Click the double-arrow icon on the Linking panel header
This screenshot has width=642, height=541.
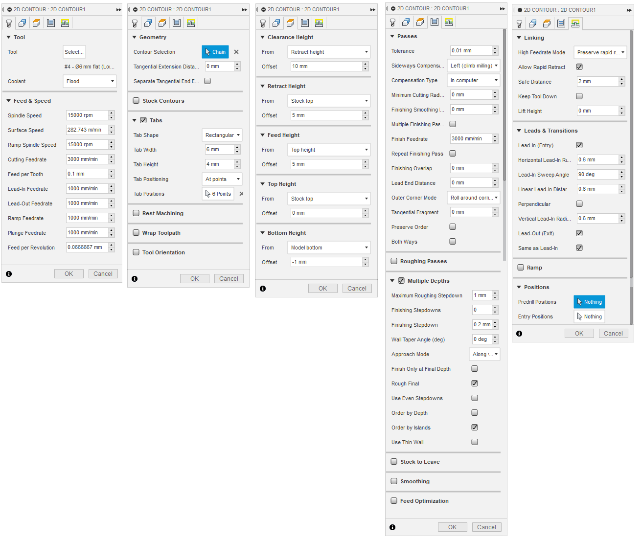click(x=629, y=10)
